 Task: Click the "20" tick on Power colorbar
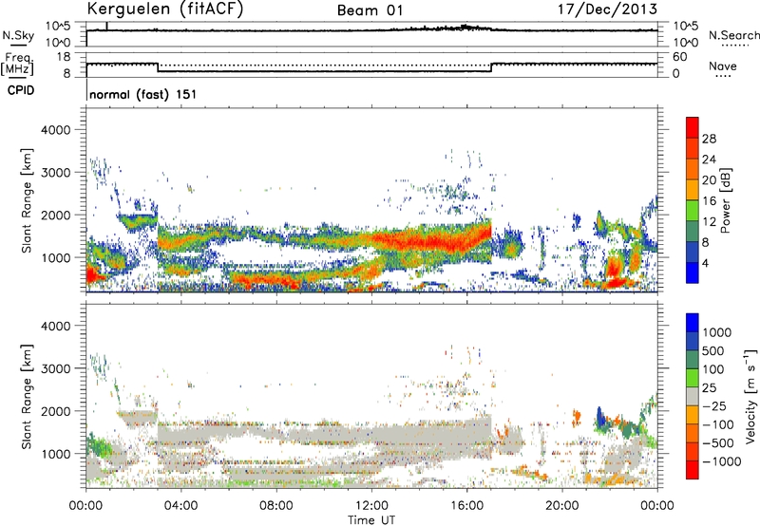(x=709, y=180)
